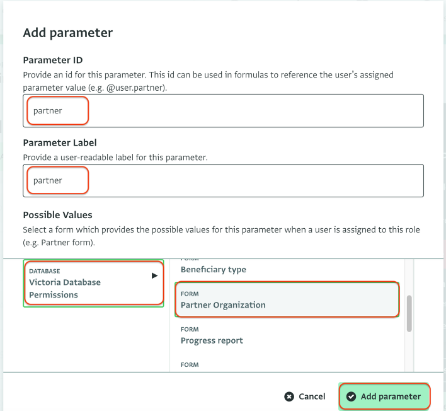Click the Parameter ID heading

click(53, 60)
